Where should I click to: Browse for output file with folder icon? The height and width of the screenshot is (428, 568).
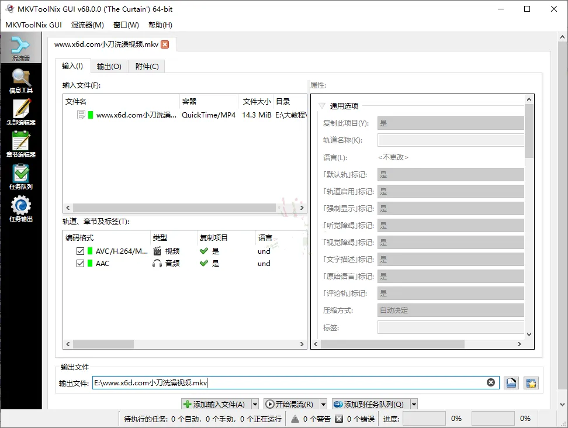511,382
